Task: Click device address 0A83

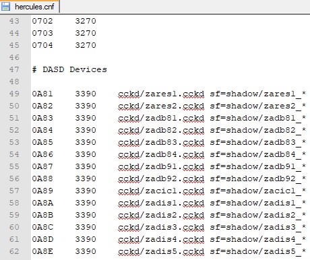Action: point(42,118)
